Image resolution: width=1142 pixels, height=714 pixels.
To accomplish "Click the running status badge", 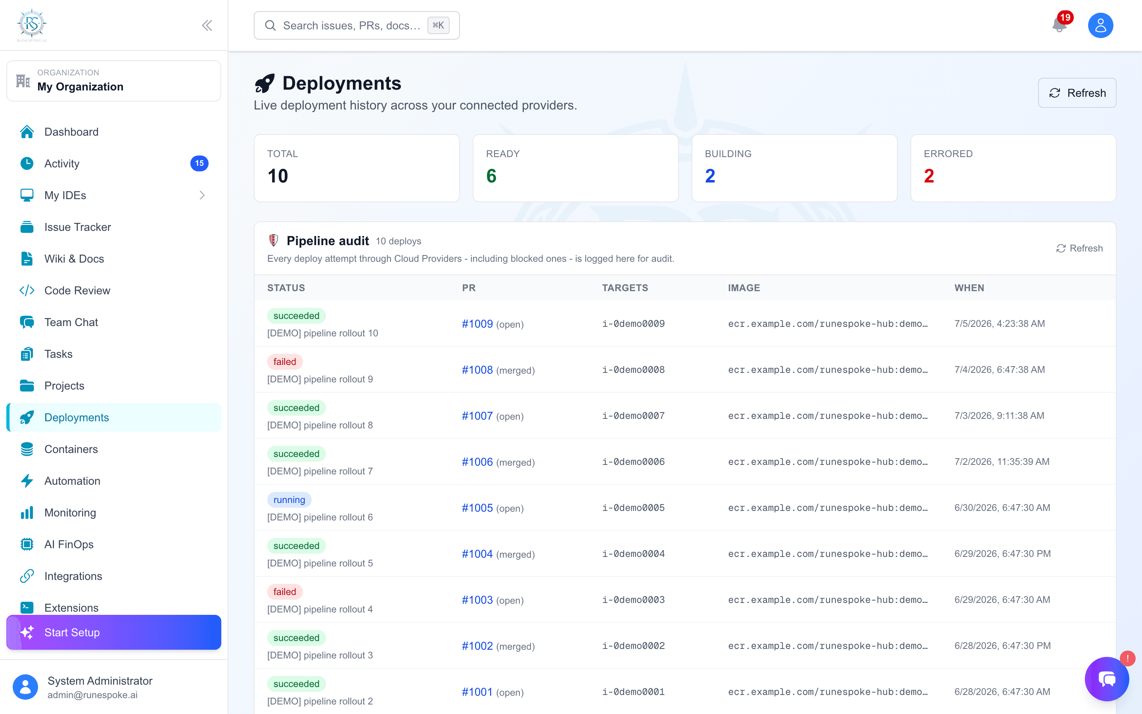I will point(289,500).
